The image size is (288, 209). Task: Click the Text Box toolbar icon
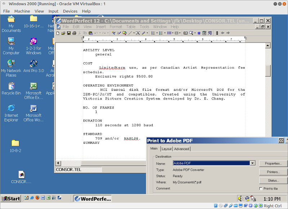click(x=138, y=33)
